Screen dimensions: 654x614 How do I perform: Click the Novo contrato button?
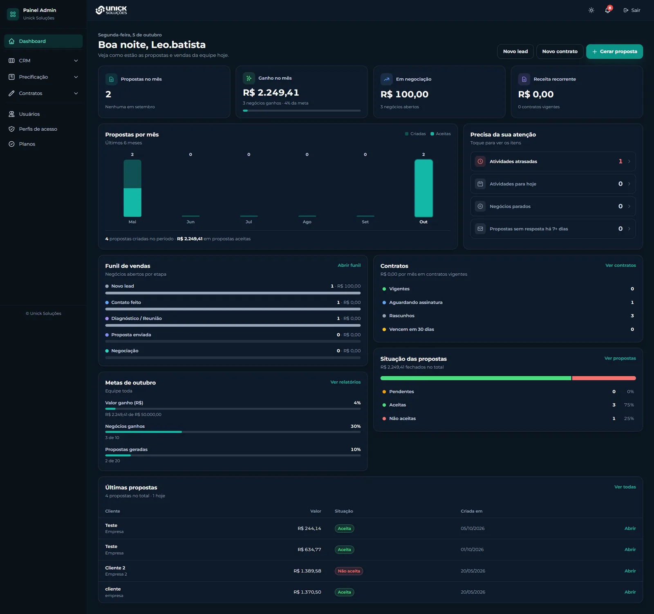[560, 51]
